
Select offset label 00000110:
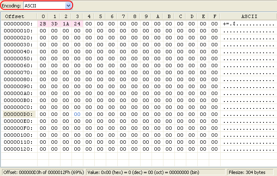(18, 142)
